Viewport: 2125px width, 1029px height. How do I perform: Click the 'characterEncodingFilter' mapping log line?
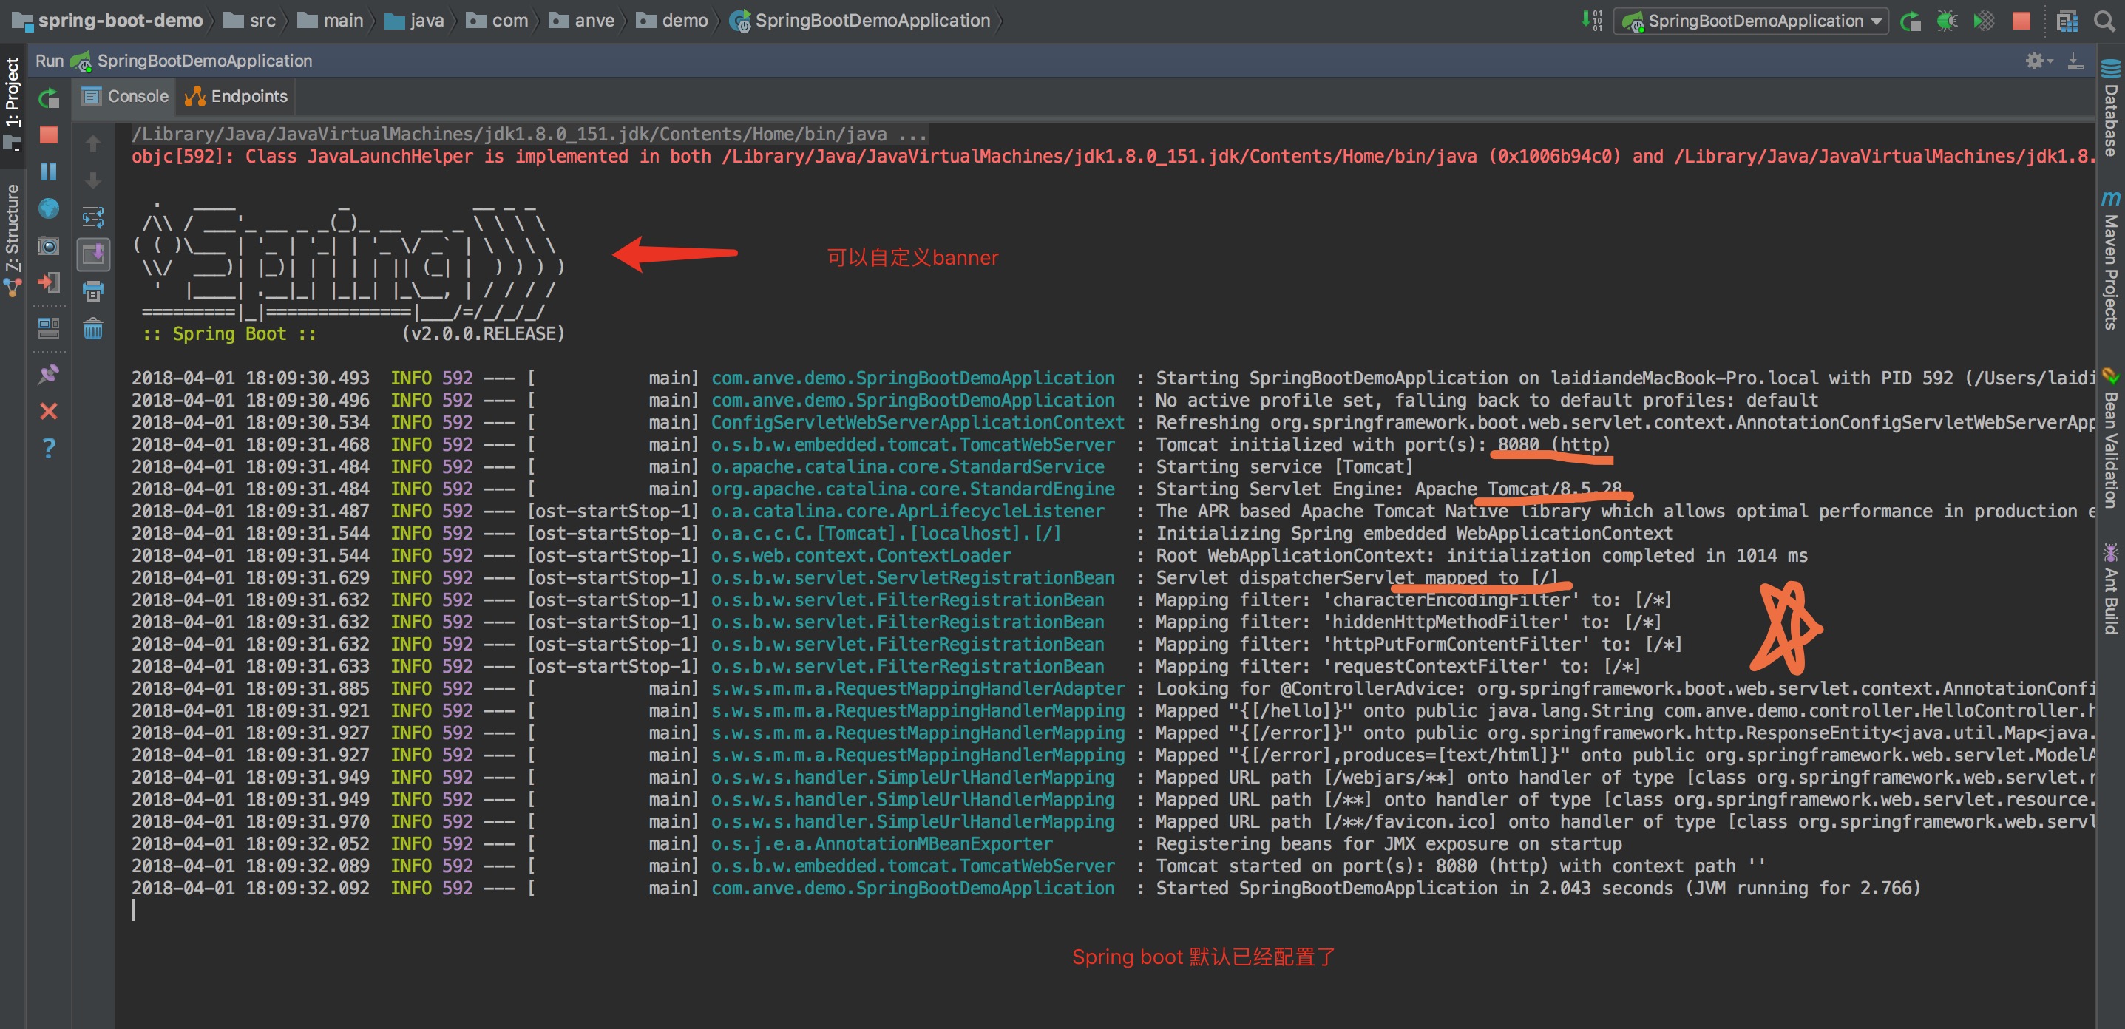(x=1414, y=600)
